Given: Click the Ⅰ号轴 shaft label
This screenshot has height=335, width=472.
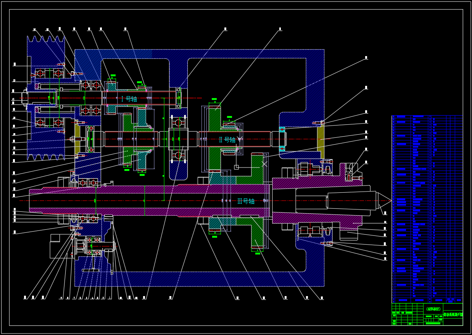Looking at the screenshot, I should pyautogui.click(x=129, y=99).
